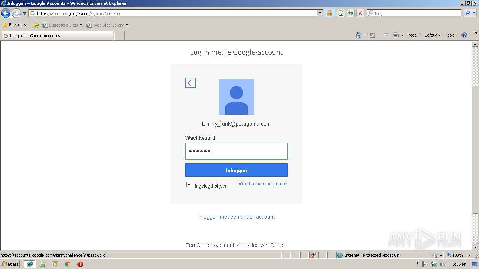479x269 pixels.
Task: Expand the command bar overflow chevron
Action: pos(476,33)
